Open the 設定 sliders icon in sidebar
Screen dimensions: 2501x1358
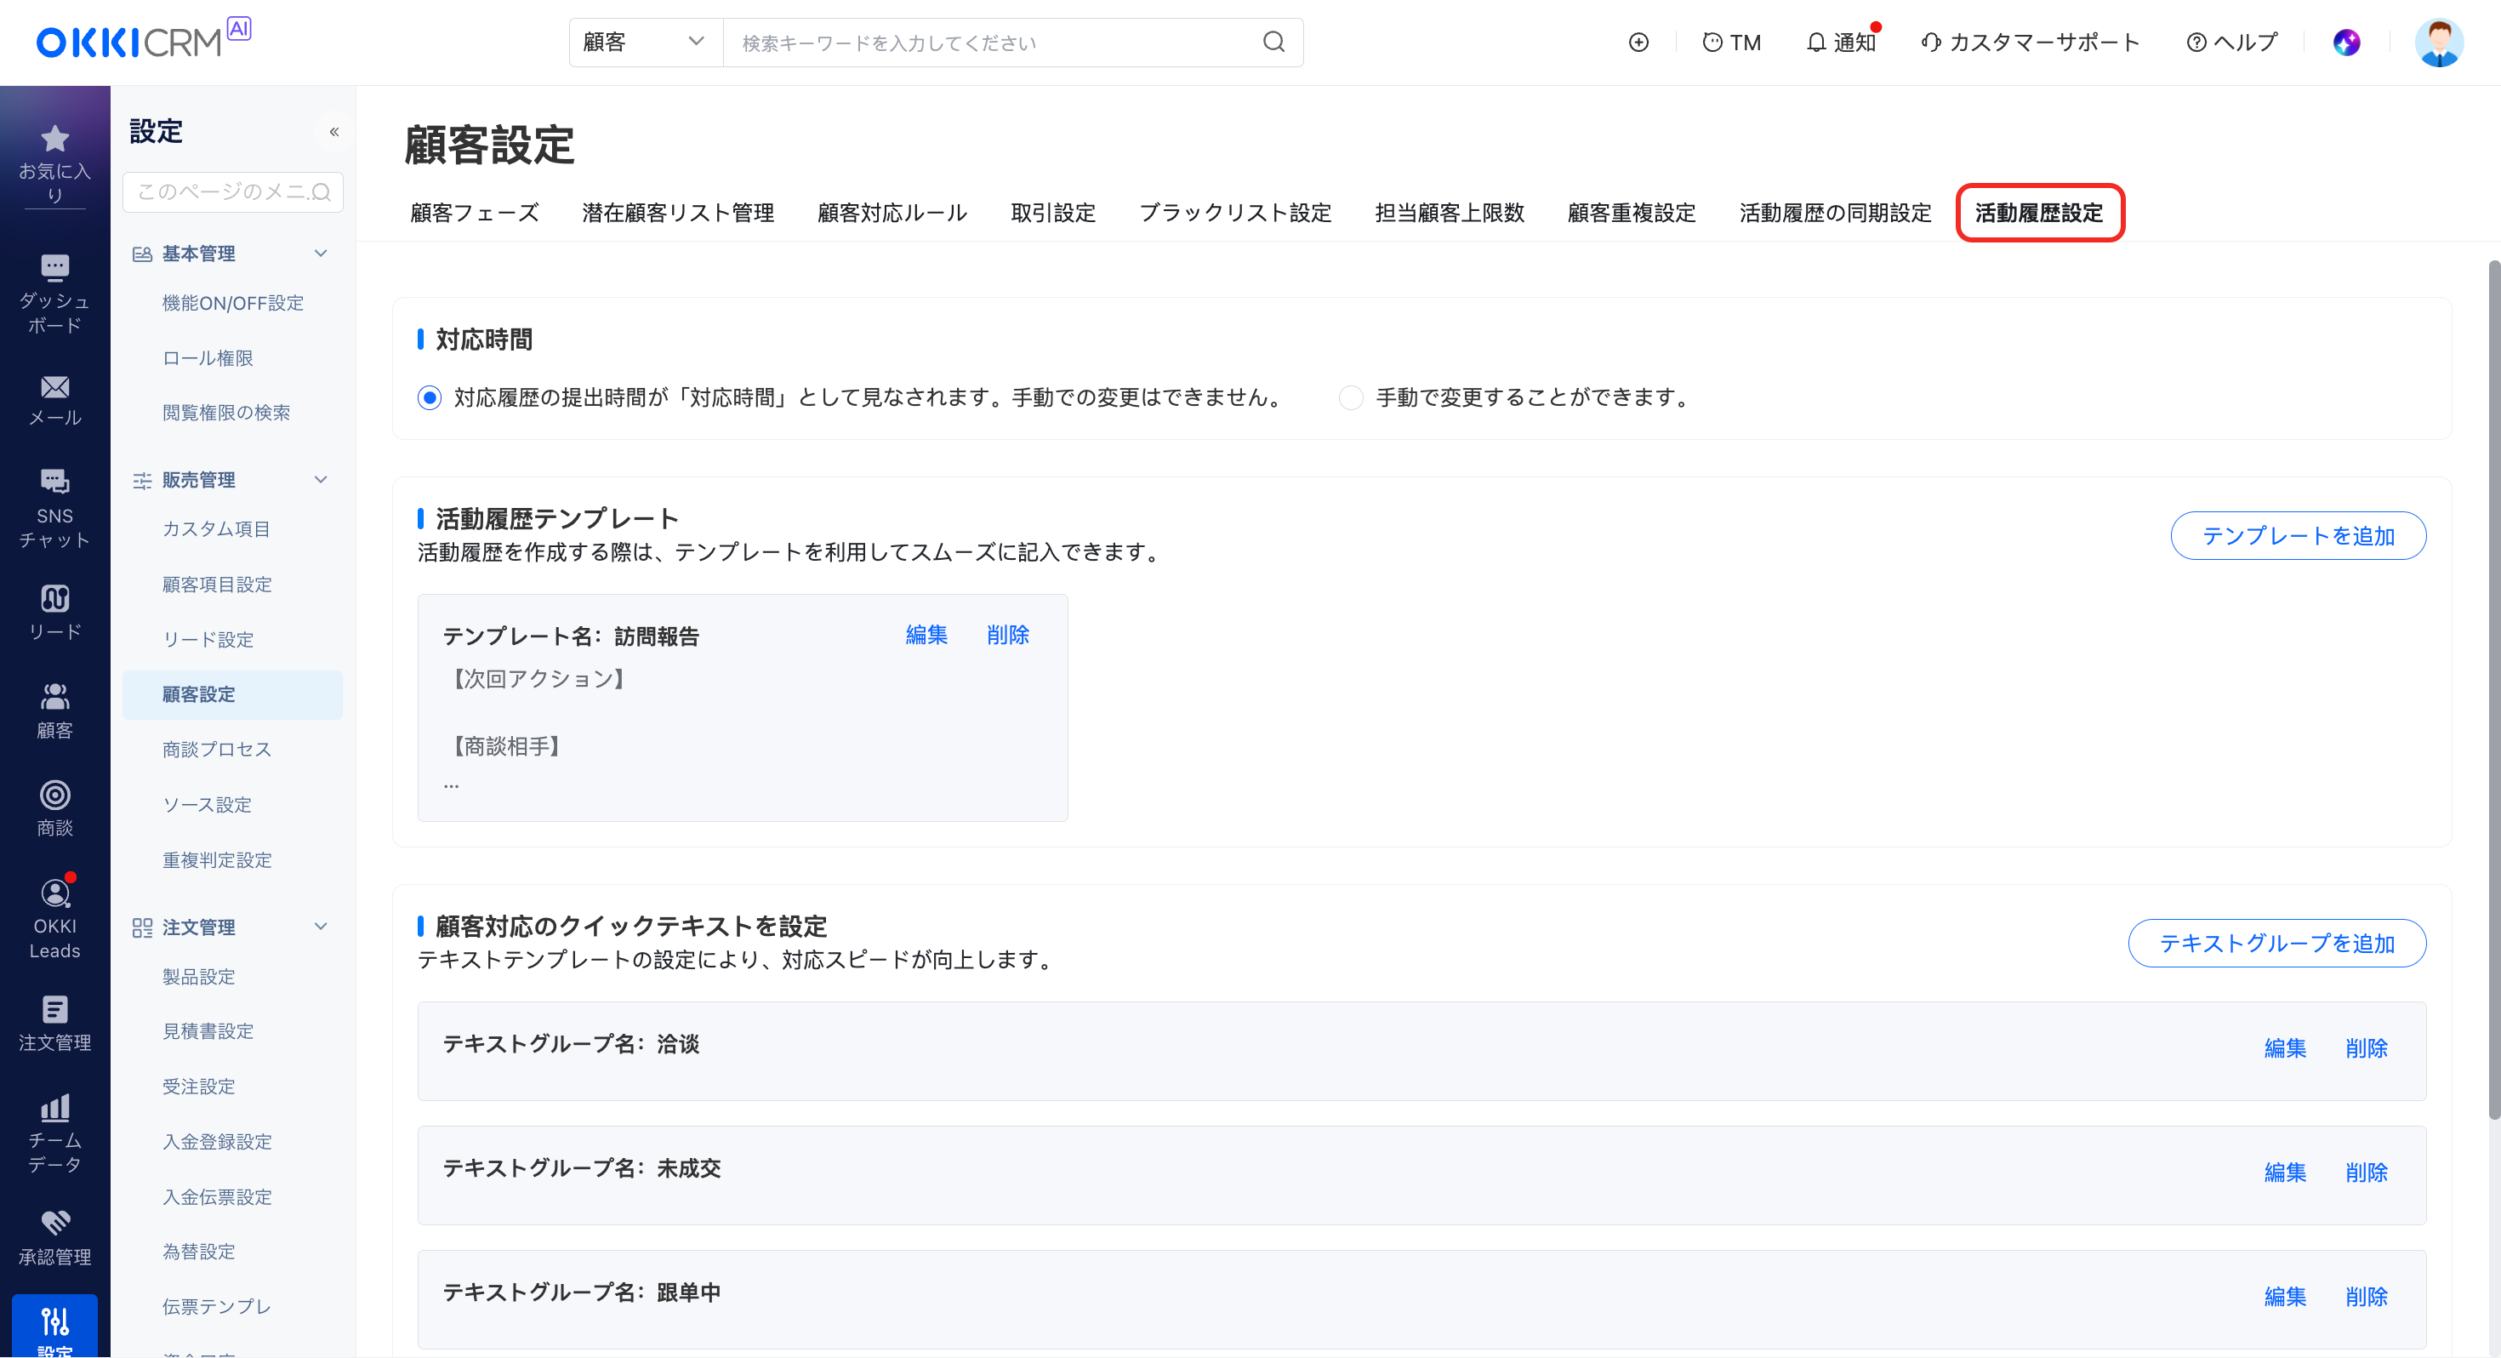pos(55,1321)
